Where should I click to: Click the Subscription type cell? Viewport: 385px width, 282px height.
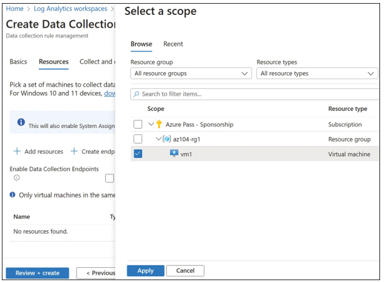[x=345, y=124]
